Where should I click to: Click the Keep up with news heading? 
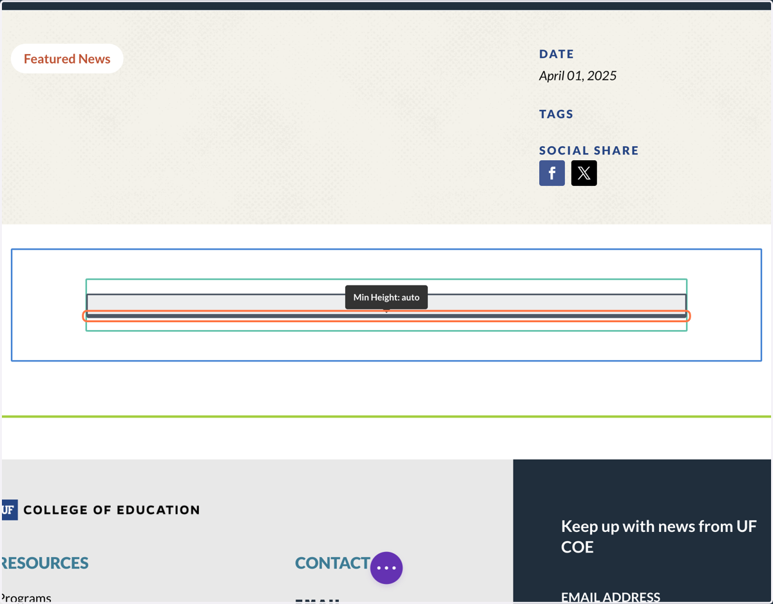pos(658,536)
